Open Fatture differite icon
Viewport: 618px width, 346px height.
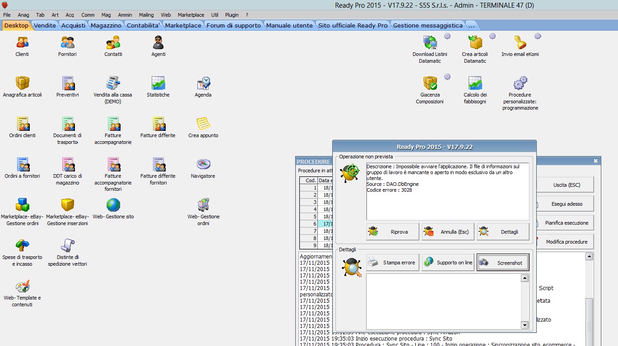click(x=158, y=124)
